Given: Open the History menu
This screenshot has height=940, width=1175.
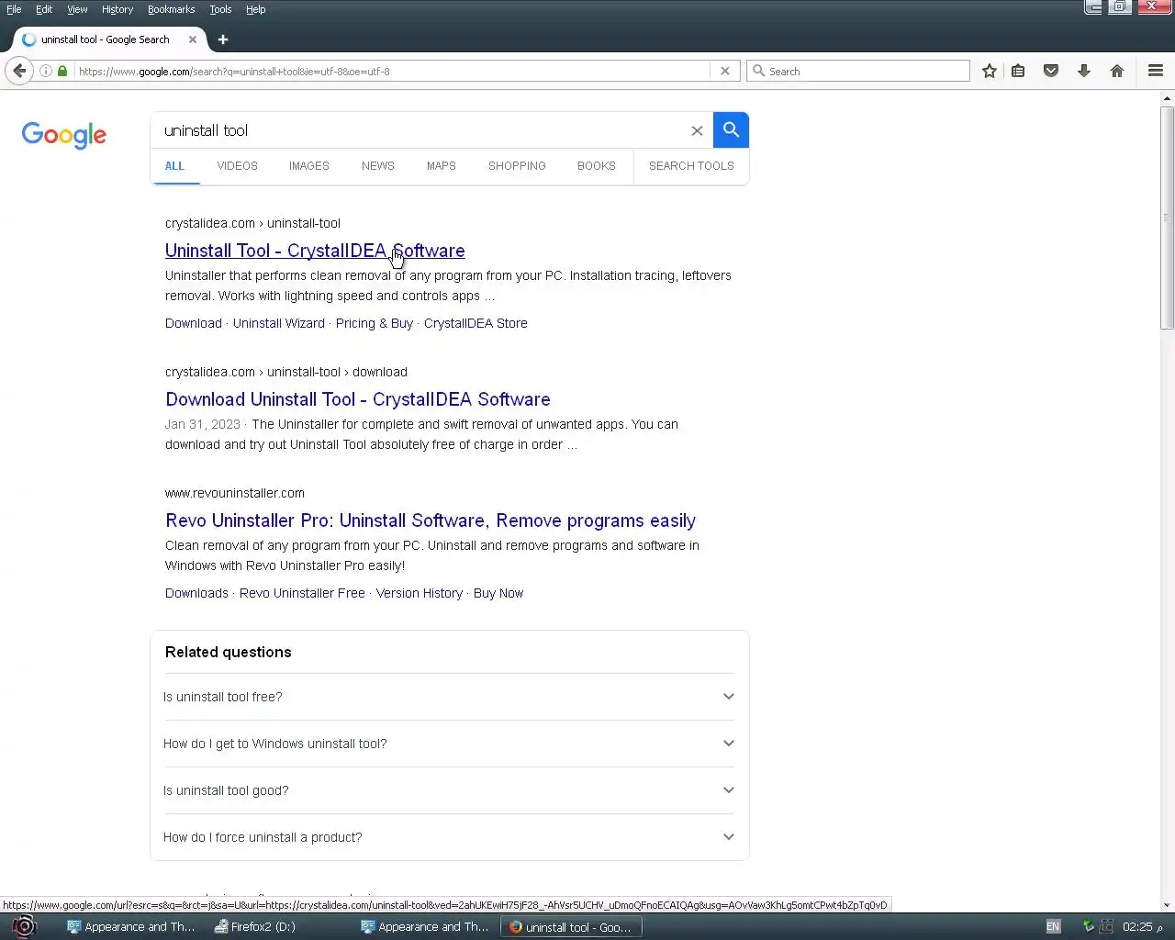Looking at the screenshot, I should [x=117, y=9].
